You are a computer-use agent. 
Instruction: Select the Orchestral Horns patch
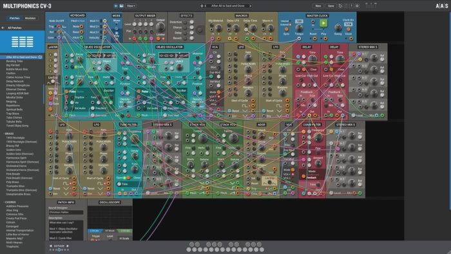(16, 166)
